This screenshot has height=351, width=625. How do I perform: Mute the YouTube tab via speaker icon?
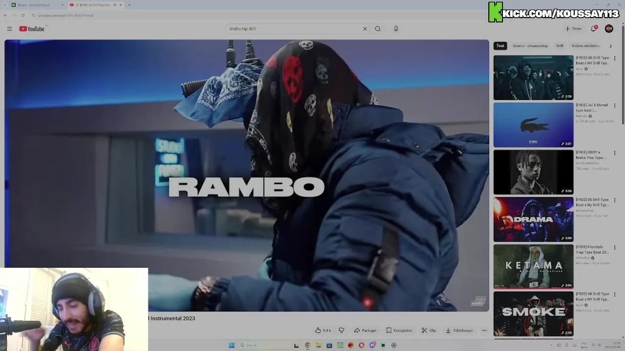pyautogui.click(x=115, y=5)
